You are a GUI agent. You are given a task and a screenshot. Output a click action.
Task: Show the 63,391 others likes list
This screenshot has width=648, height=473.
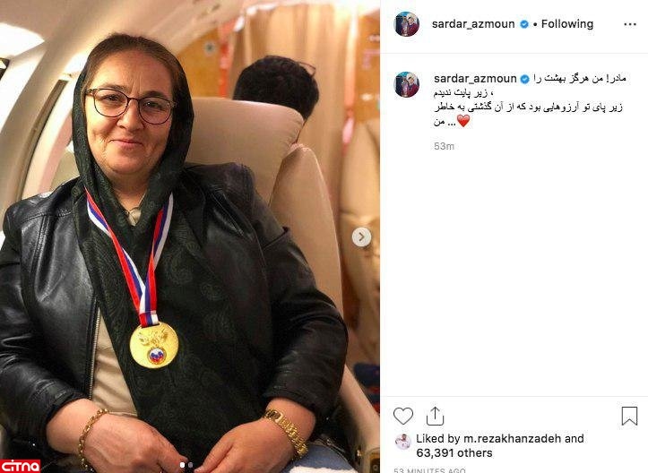click(454, 453)
